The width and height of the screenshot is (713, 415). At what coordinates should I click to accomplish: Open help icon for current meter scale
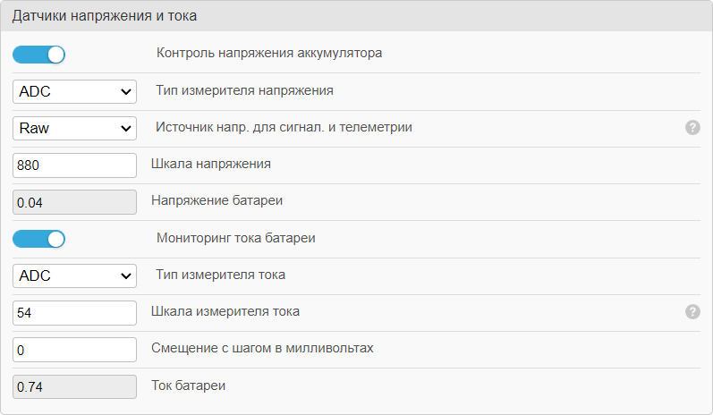click(x=692, y=311)
